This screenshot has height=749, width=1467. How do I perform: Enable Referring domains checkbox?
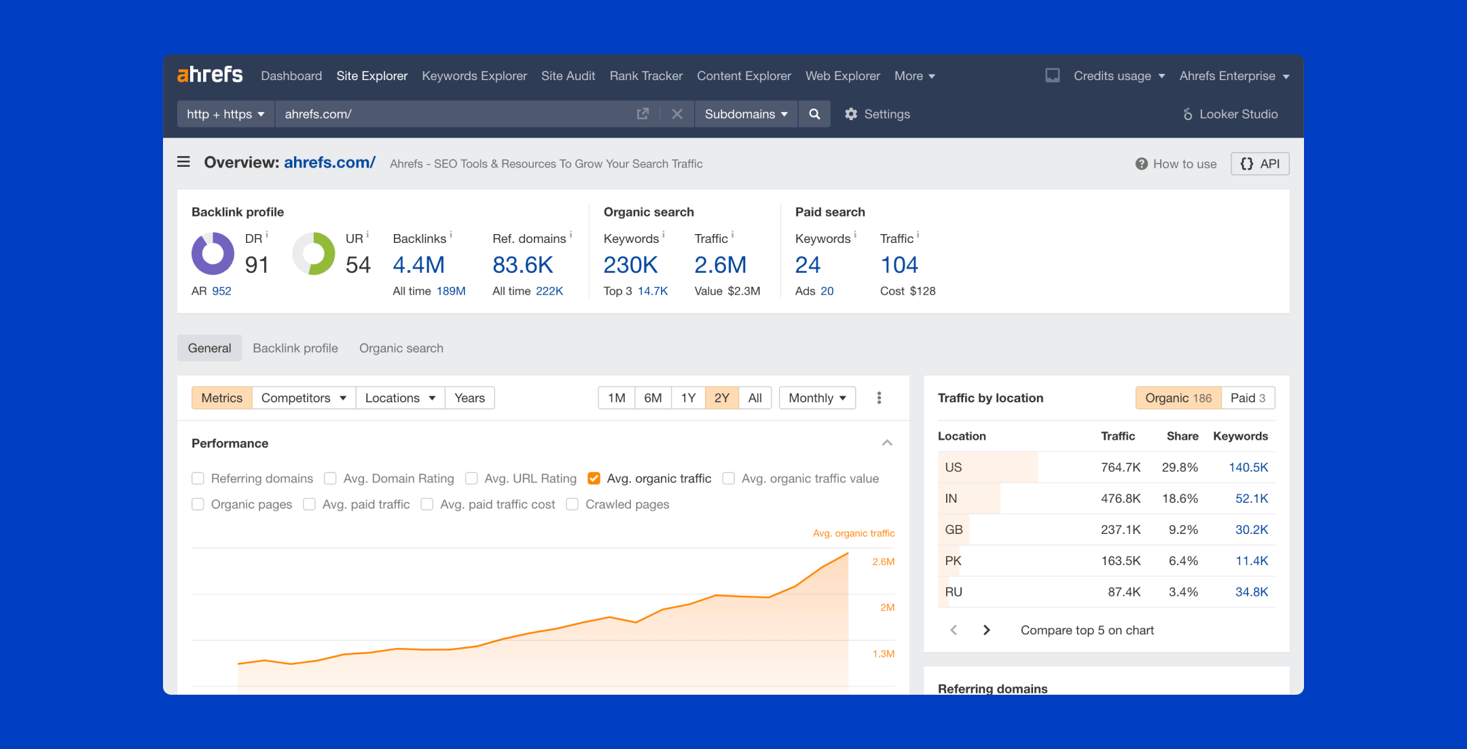[x=198, y=478]
